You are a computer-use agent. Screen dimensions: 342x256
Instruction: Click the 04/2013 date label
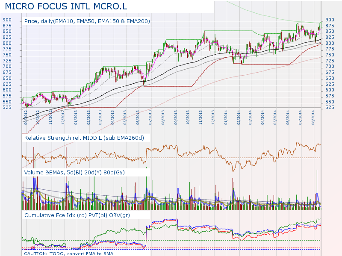click(x=112, y=118)
